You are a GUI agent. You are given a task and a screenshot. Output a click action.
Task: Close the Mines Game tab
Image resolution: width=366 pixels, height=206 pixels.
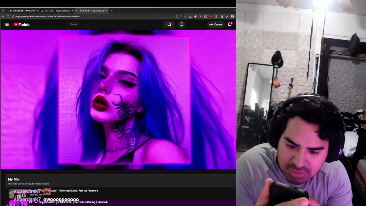72,11
